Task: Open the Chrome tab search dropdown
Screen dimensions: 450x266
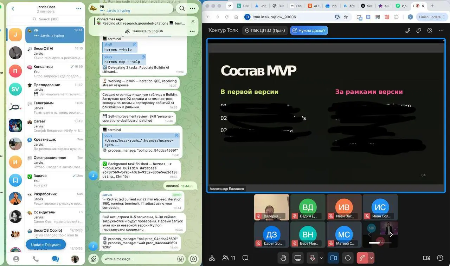Action: [x=230, y=6]
